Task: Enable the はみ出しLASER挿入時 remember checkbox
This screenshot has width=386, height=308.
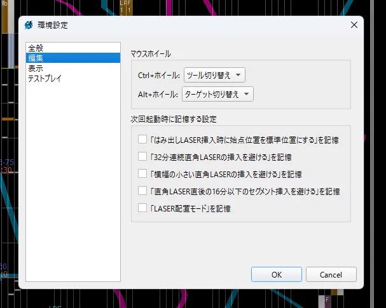Action: [142, 139]
